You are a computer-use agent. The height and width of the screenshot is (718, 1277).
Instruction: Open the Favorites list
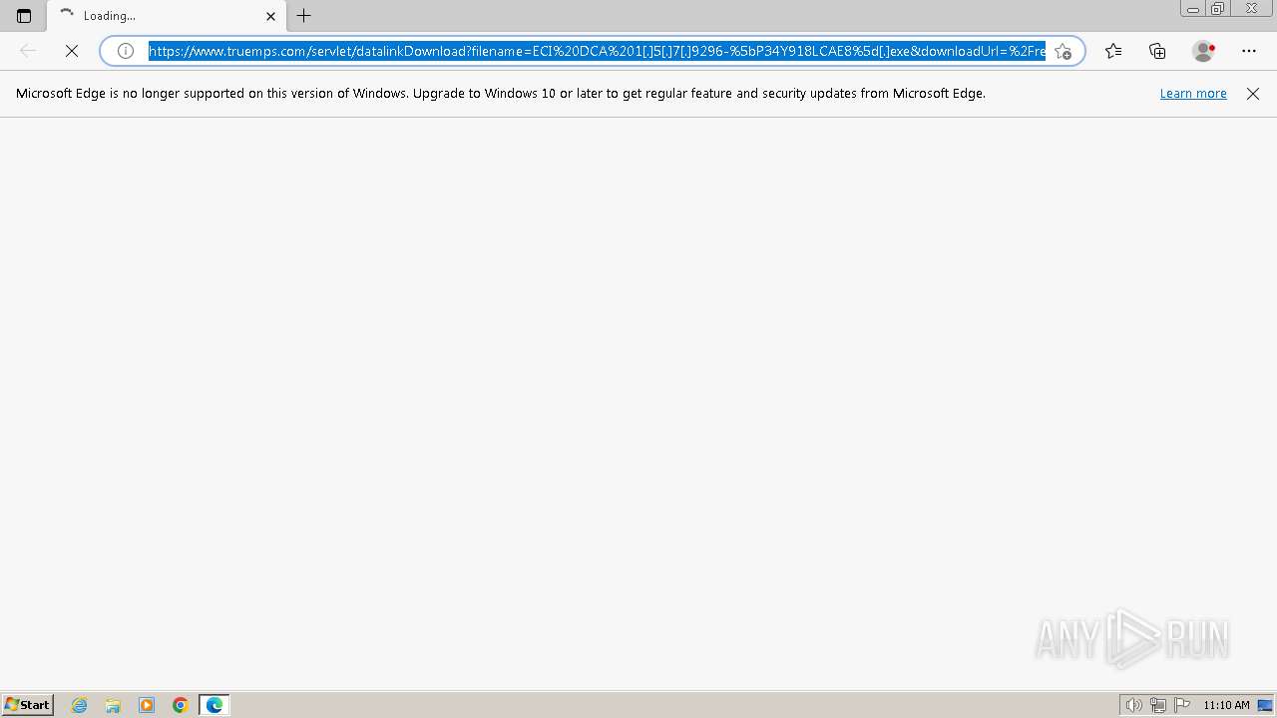[x=1113, y=51]
